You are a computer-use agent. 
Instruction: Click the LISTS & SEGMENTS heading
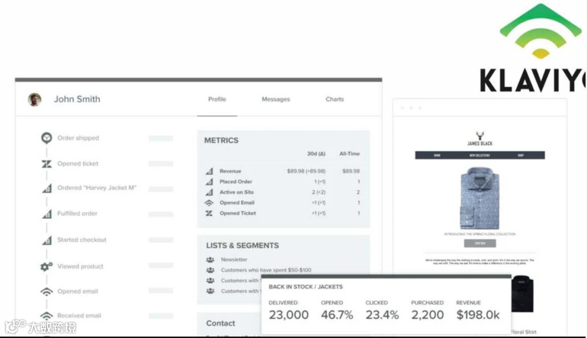[242, 245]
